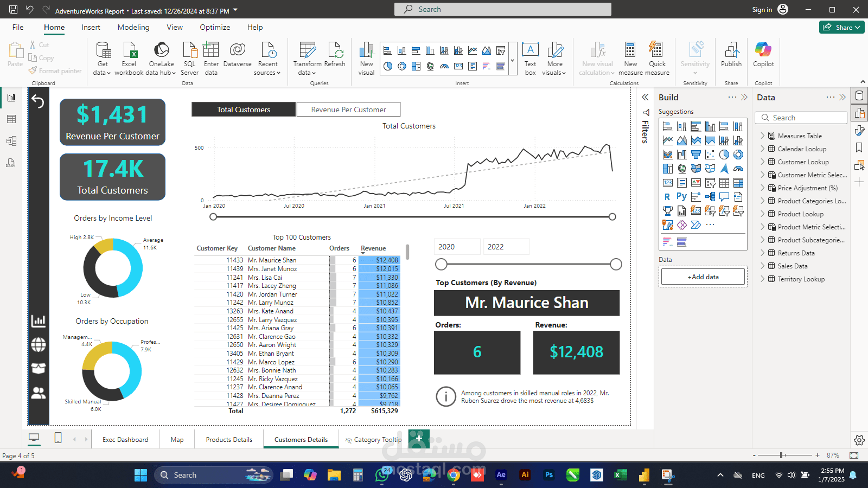Viewport: 868px width, 488px height.
Task: Select the R script visual in Build pane
Action: (667, 197)
